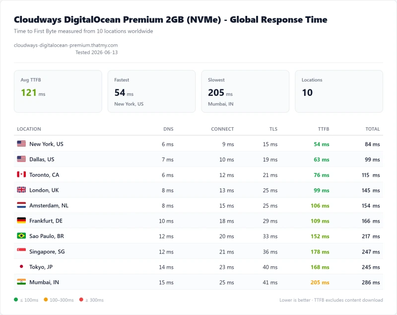Select the Slowest 205 ms card

click(x=245, y=91)
